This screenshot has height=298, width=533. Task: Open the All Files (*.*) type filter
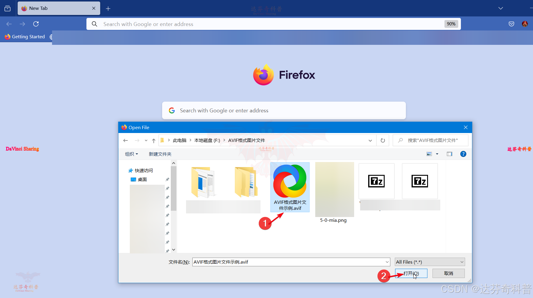[430, 262]
